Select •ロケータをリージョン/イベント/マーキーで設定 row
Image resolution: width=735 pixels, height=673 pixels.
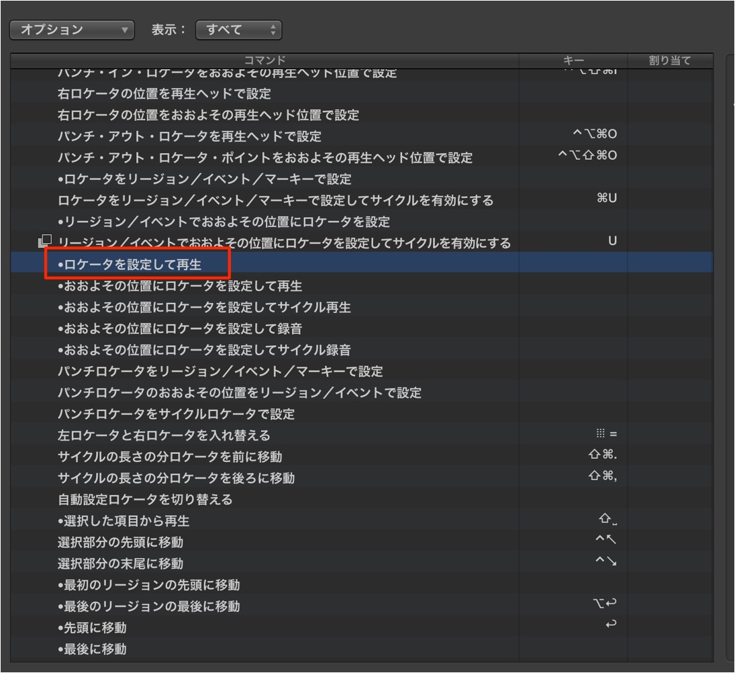[362, 179]
